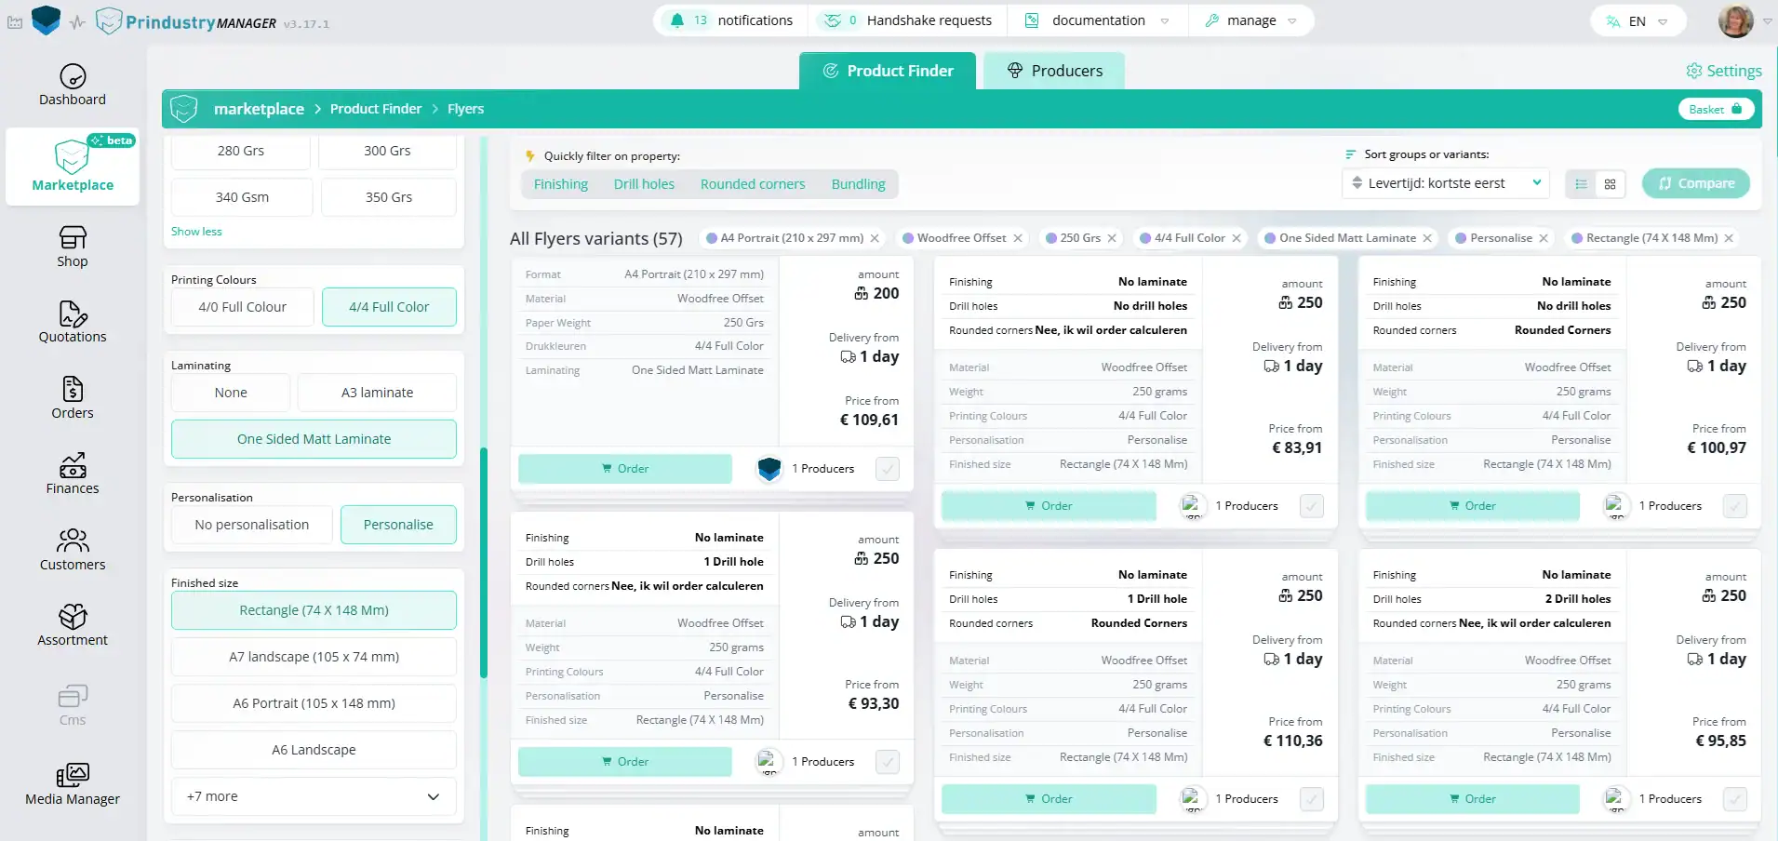
Task: Open the EN language dropdown
Action: pyautogui.click(x=1638, y=21)
